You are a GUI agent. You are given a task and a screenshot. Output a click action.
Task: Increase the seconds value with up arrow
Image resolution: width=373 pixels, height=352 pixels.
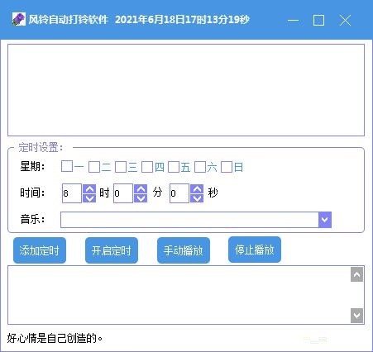(197, 188)
